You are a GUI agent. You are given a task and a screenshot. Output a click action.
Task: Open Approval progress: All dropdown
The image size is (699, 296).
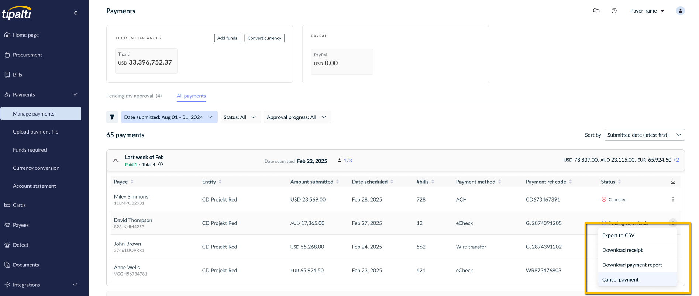pyautogui.click(x=297, y=117)
